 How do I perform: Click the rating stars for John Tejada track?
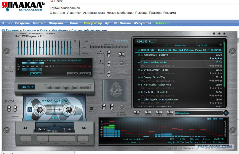point(216,103)
